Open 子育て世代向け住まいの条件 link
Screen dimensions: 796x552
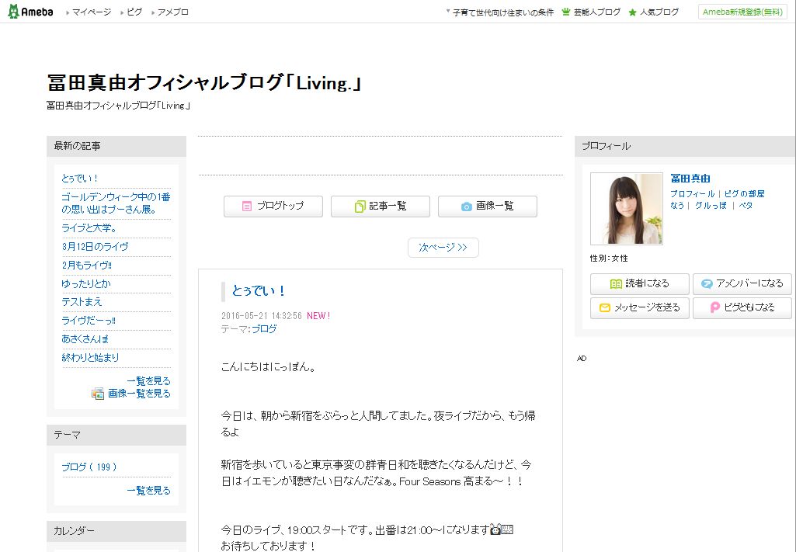point(502,12)
